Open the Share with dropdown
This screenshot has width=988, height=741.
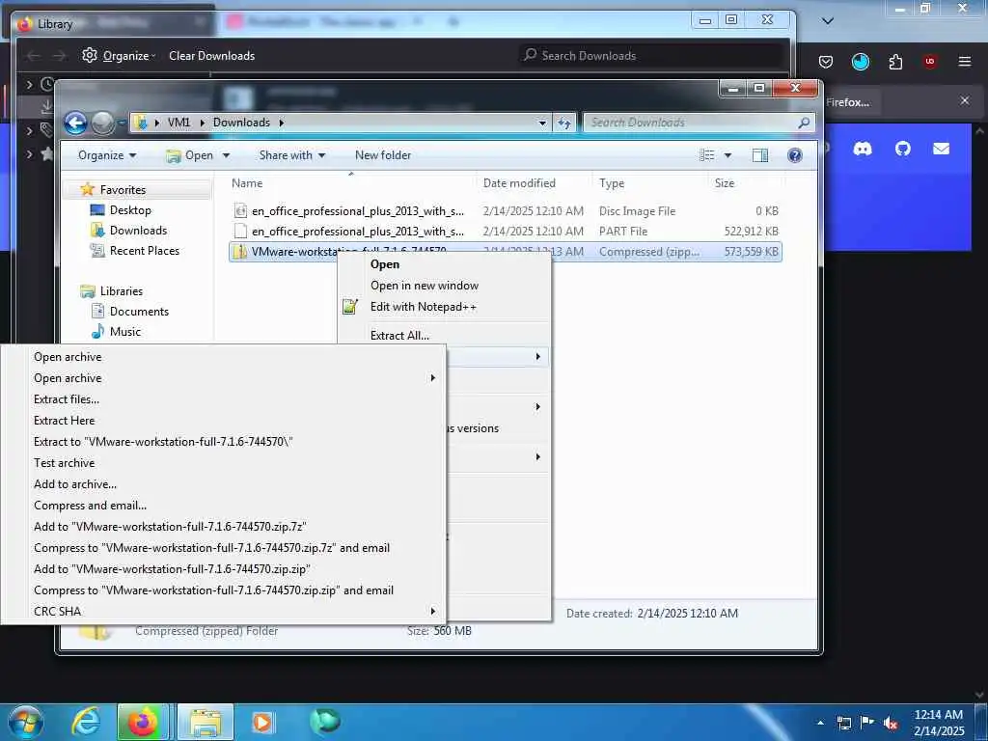(x=291, y=155)
